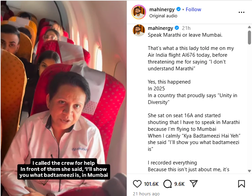Image resolution: width=252 pixels, height=196 pixels.
Task: View the 101.6K likes count
Action: pos(151,184)
